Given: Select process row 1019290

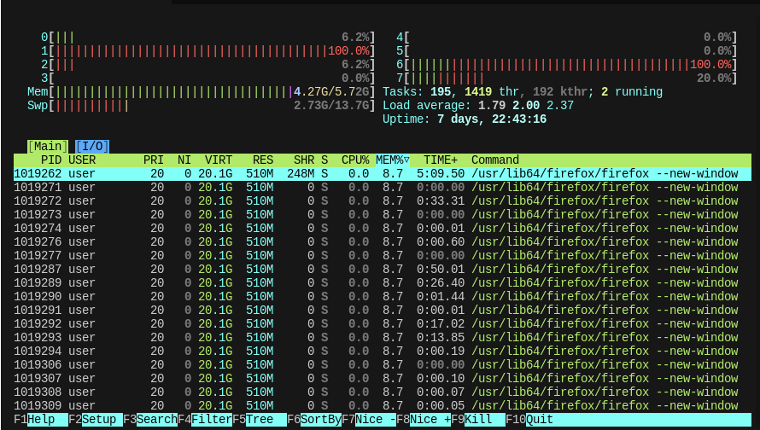Looking at the screenshot, I should pyautogui.click(x=383, y=296).
